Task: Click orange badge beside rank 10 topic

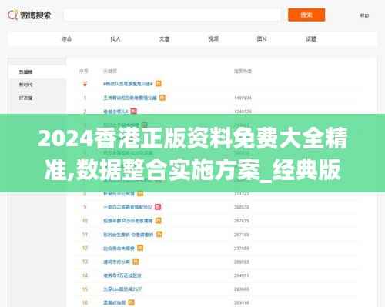Action: pos(159,221)
